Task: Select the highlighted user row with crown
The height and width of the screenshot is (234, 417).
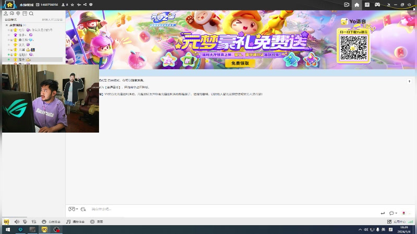Action: point(32,59)
